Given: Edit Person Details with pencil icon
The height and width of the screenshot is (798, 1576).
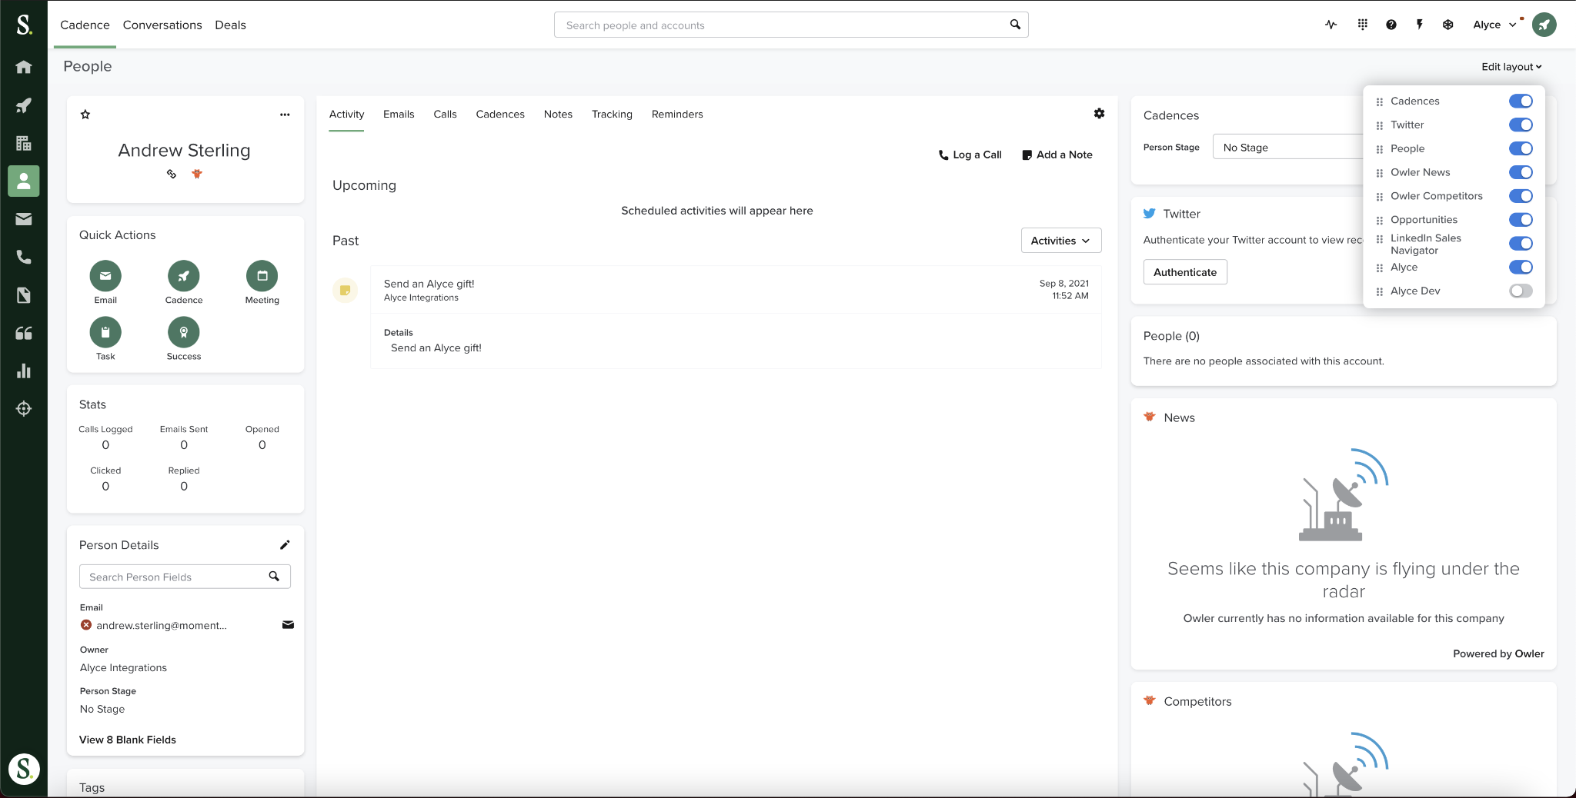Looking at the screenshot, I should (x=285, y=545).
